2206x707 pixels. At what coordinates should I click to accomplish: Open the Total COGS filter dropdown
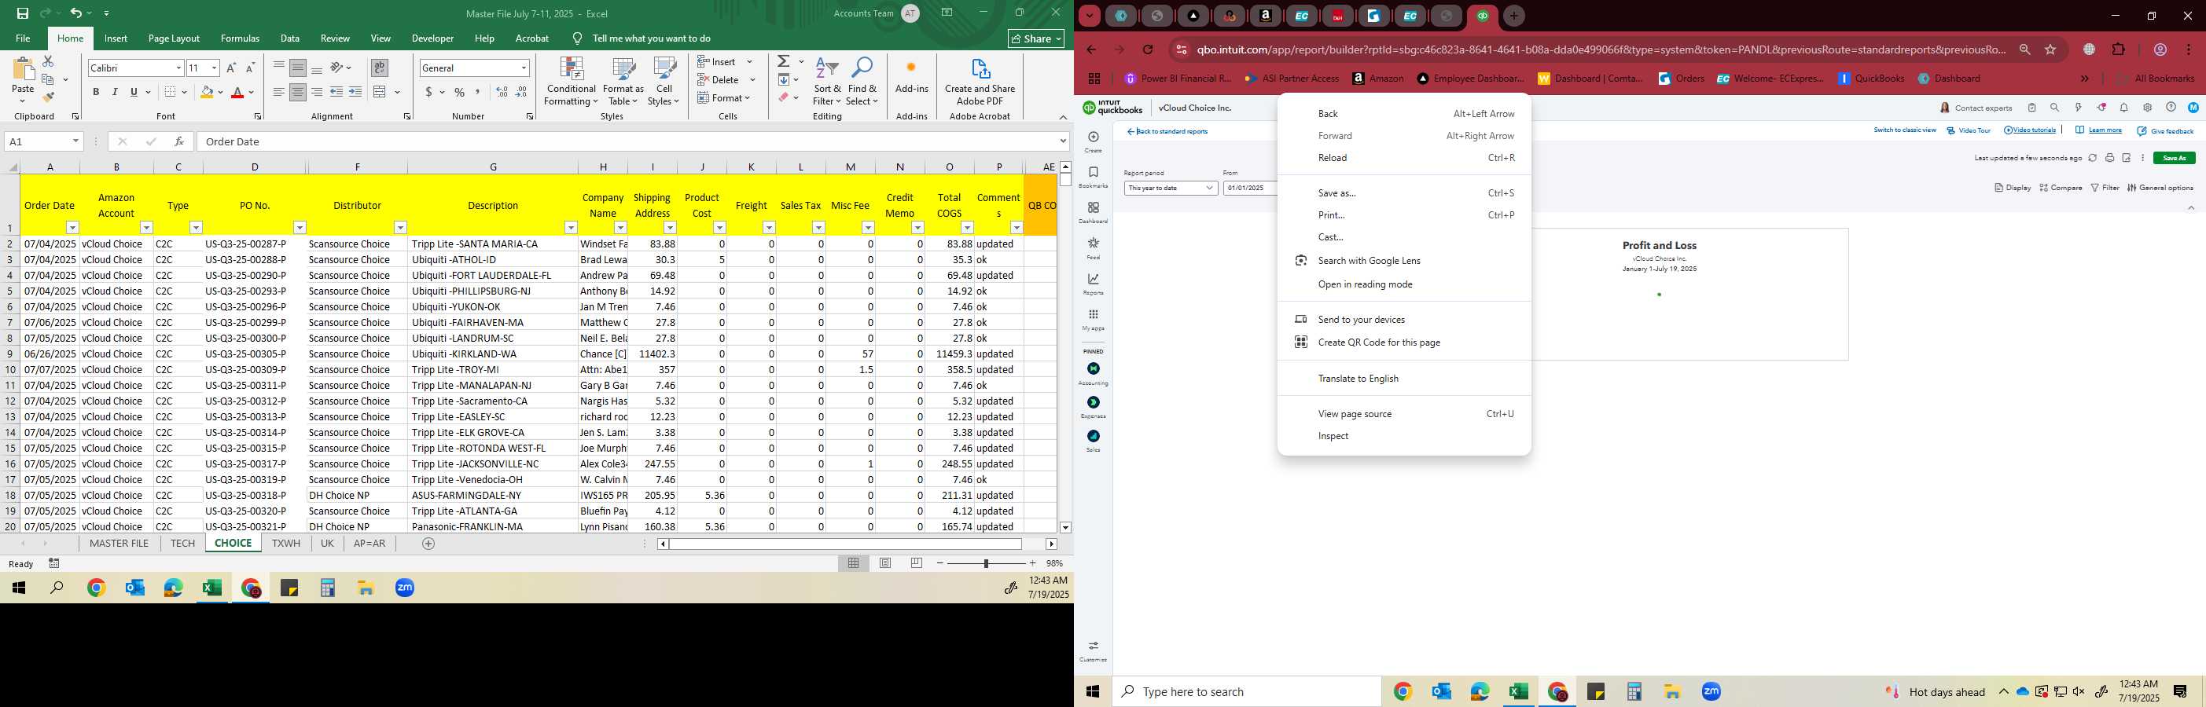coord(967,228)
